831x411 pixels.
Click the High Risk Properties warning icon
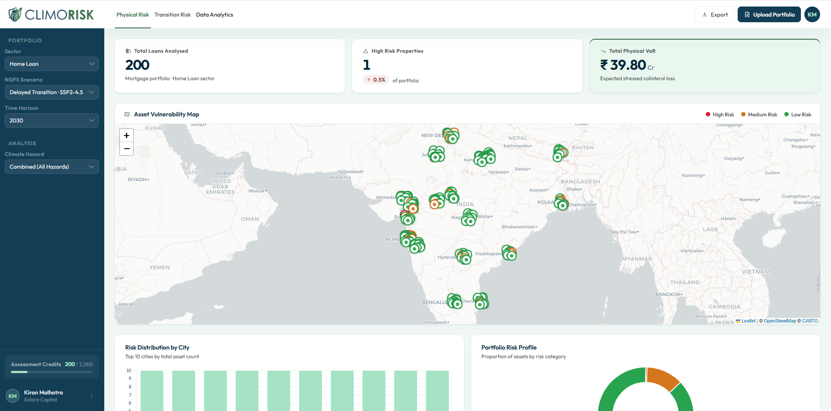point(366,51)
